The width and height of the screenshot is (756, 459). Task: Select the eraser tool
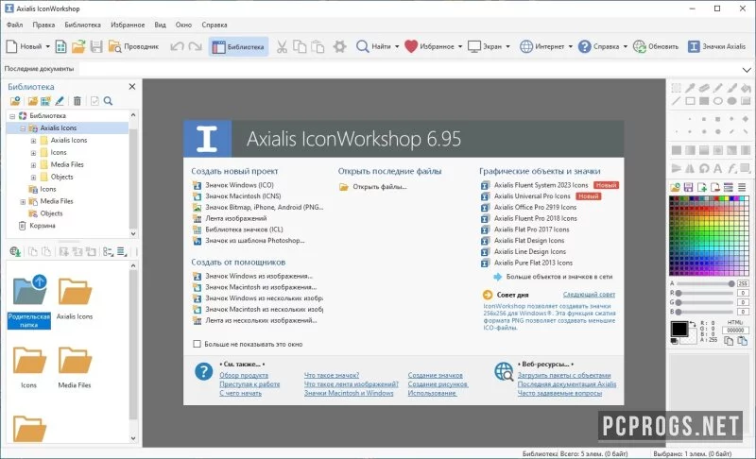pyautogui.click(x=704, y=88)
